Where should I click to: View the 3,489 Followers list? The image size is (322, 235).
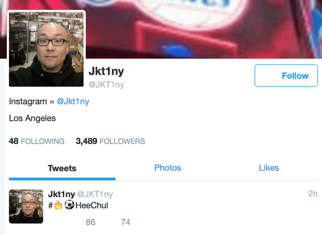[110, 141]
